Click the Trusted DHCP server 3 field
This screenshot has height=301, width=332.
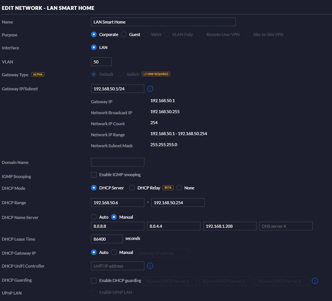tap(282, 281)
